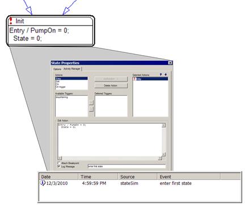245x206 pixels.
Task: Click the red exclamation icon in Selected Actions
Action: click(135, 79)
